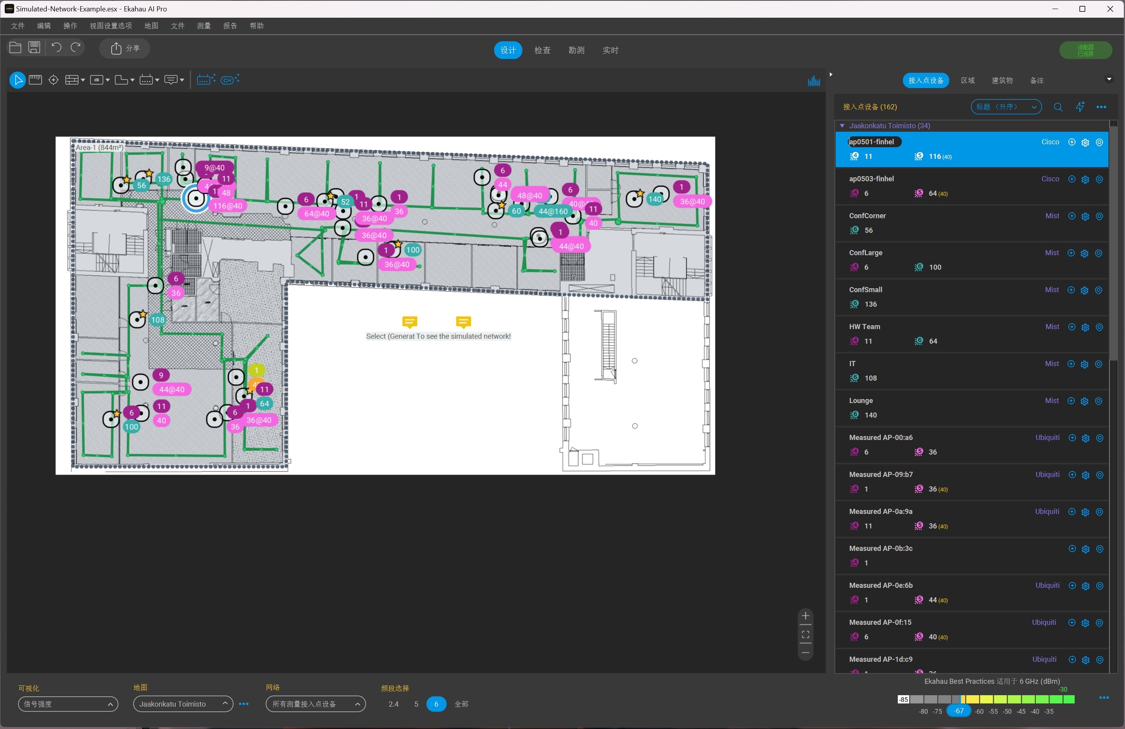The width and height of the screenshot is (1125, 729).
Task: Open the lightning quick-select filter icon
Action: click(x=1080, y=107)
